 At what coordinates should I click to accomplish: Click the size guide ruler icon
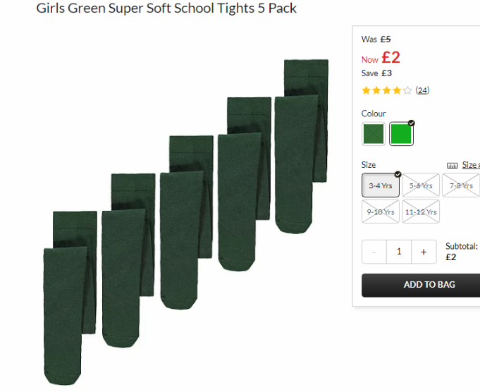(452, 166)
